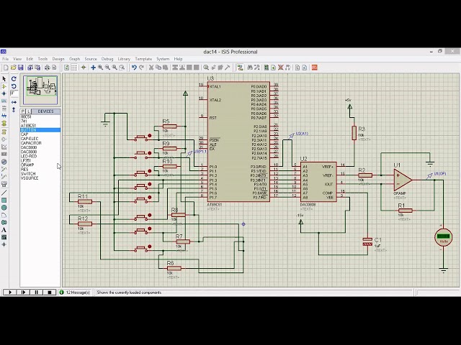Viewport: 461px width, 345px height.
Task: Select the 2D circle graphics tool
Action: coord(4,208)
